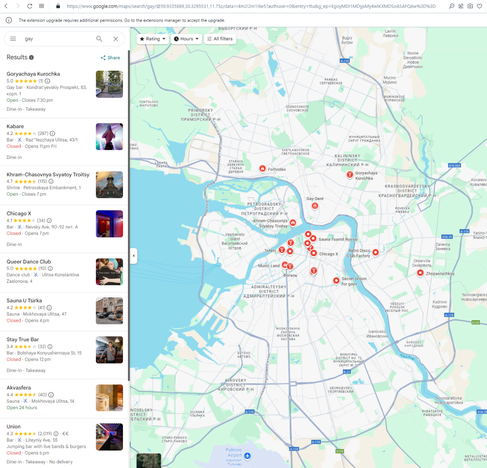
Task: Click the Fortvideo map pin
Action: pyautogui.click(x=263, y=169)
